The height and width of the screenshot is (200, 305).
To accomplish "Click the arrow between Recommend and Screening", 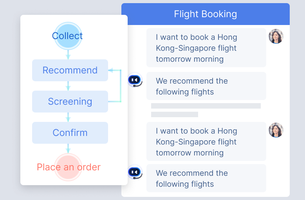I will 68,86.
